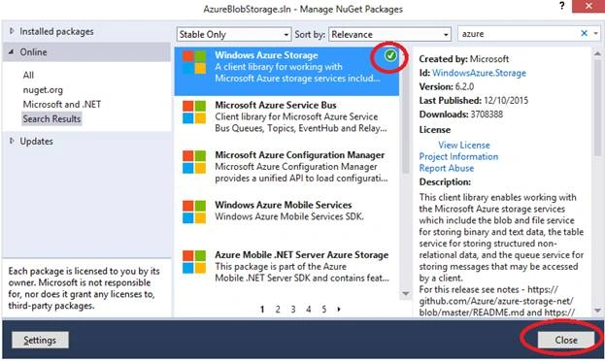Click the Settings button
The height and width of the screenshot is (361, 605).
[x=40, y=340]
